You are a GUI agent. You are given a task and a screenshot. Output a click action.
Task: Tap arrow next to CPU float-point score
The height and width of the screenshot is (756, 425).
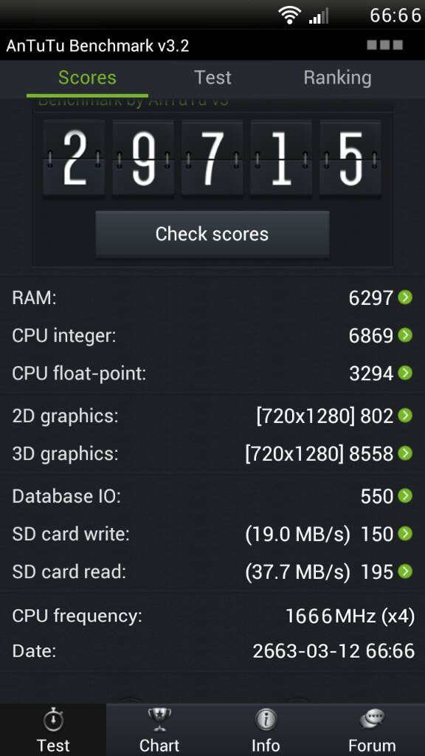pyautogui.click(x=405, y=373)
